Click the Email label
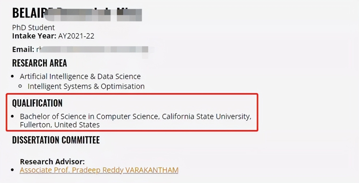This screenshot has height=183, width=359. 23,49
